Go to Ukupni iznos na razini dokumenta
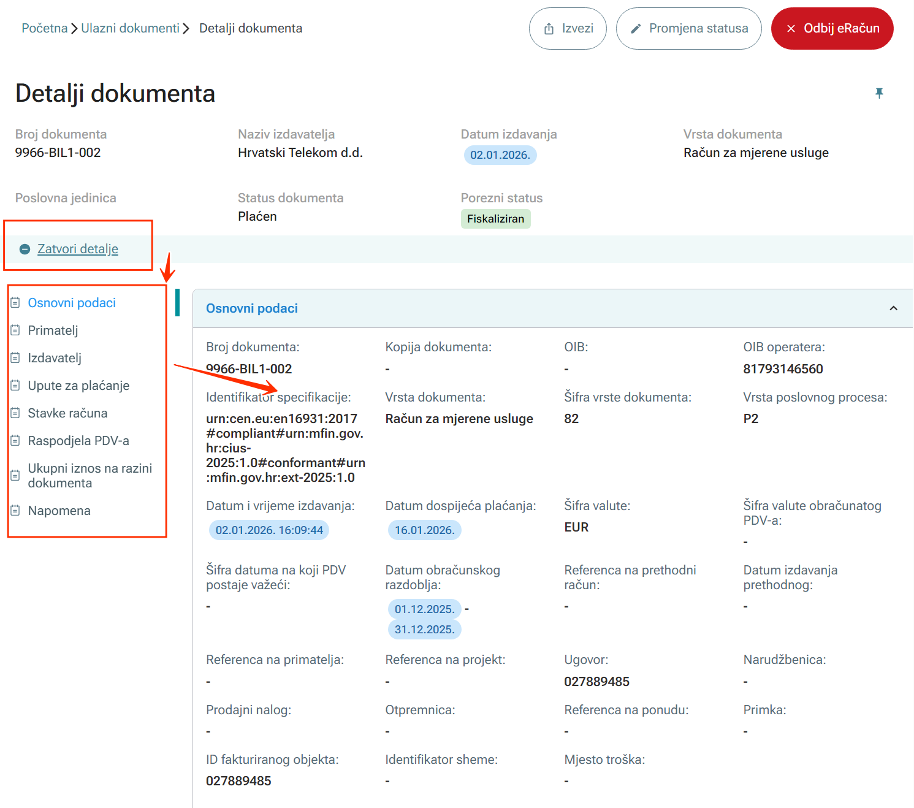This screenshot has width=914, height=808. [89, 476]
